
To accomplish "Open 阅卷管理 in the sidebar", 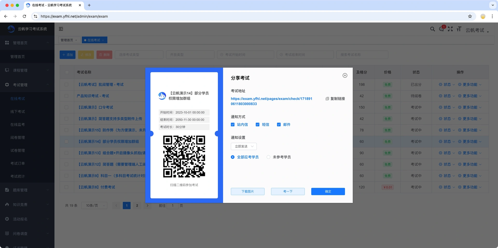I will [18, 138].
